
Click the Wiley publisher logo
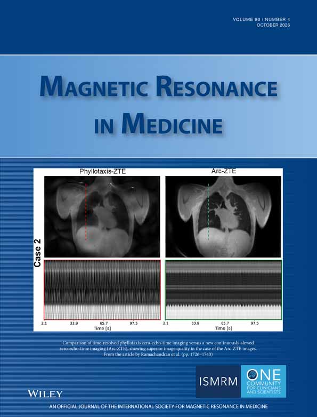tap(45, 394)
